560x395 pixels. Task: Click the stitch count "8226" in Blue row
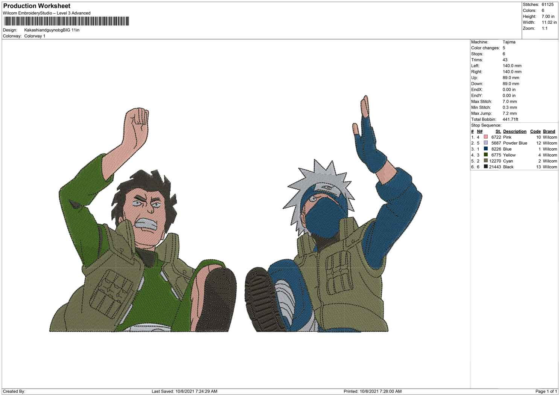pos(496,149)
